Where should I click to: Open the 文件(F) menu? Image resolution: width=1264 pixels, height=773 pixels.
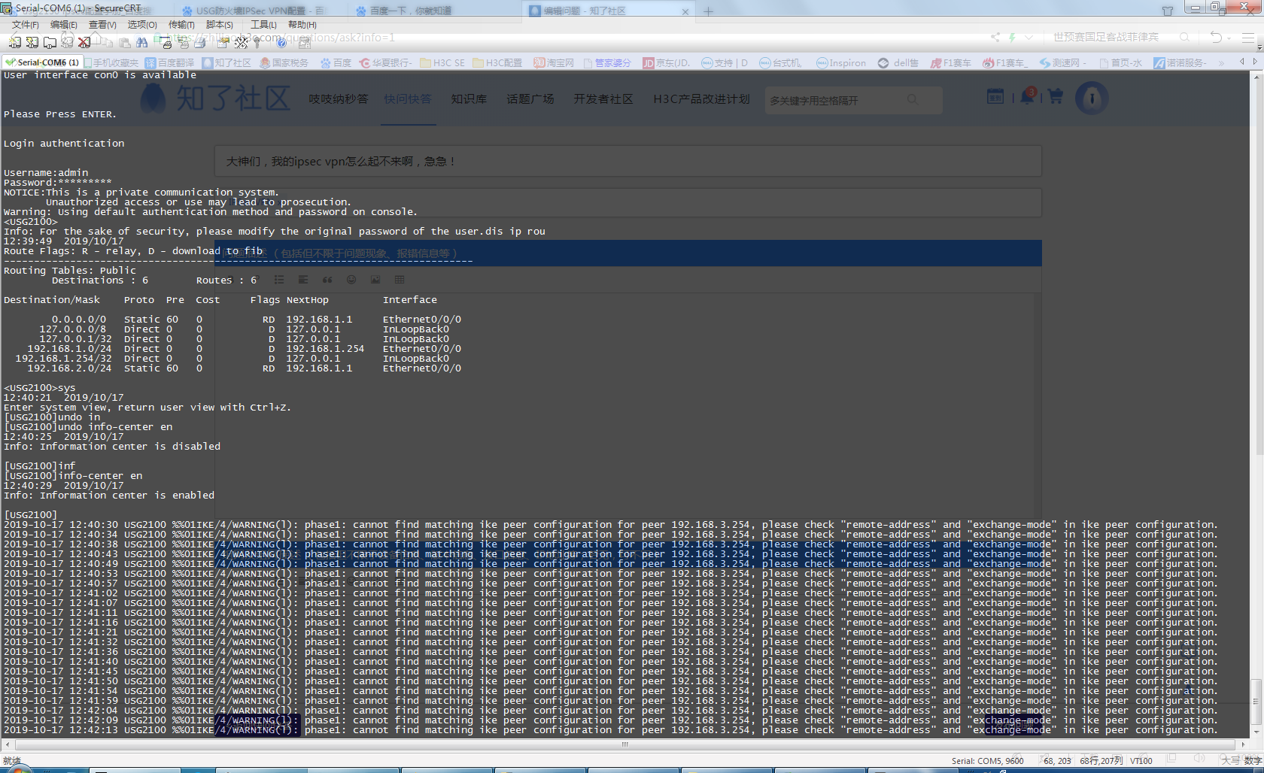(x=25, y=25)
